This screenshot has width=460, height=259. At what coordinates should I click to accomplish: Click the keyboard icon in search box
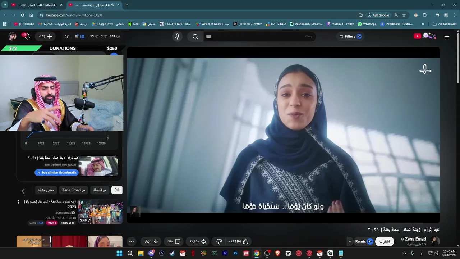[209, 36]
